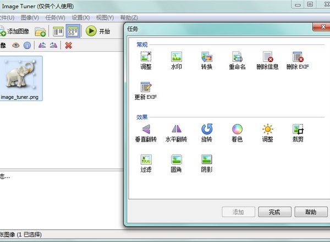Open the 设置(X) menu
330x242 pixels.
coord(80,18)
